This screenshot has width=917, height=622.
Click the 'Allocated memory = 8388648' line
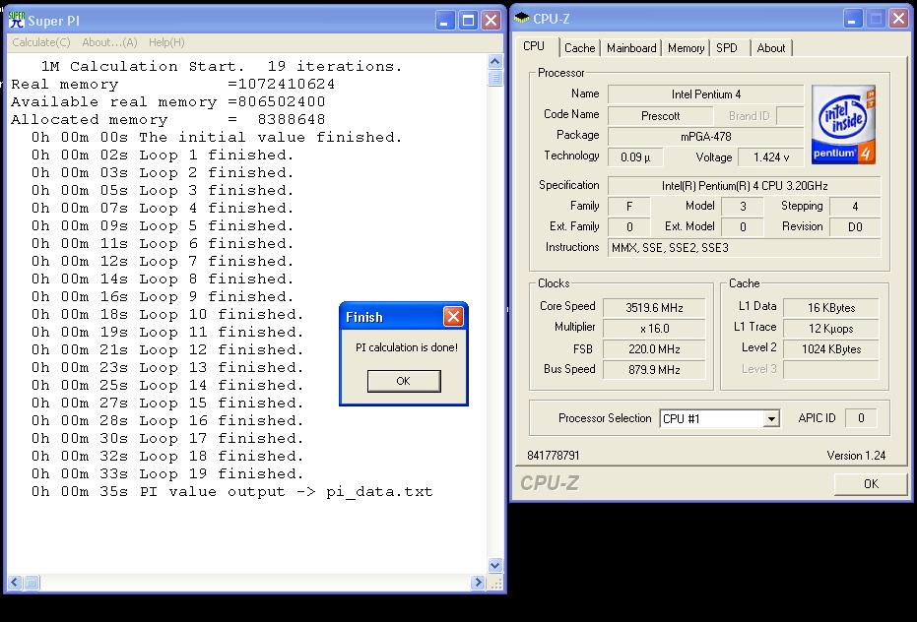(168, 120)
